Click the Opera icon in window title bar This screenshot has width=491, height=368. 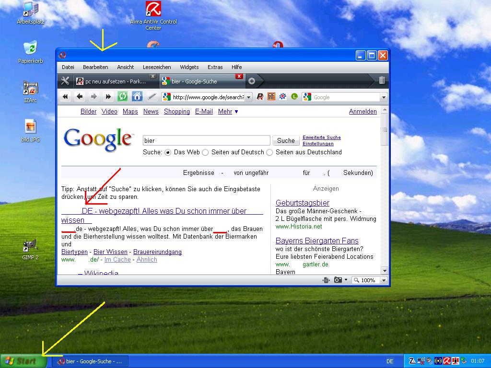[63, 56]
